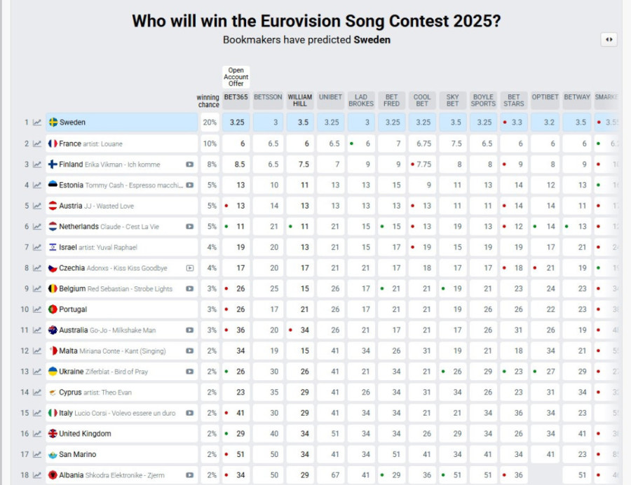Toggle the table width expand arrows button
Image resolution: width=631 pixels, height=485 pixels.
point(609,40)
